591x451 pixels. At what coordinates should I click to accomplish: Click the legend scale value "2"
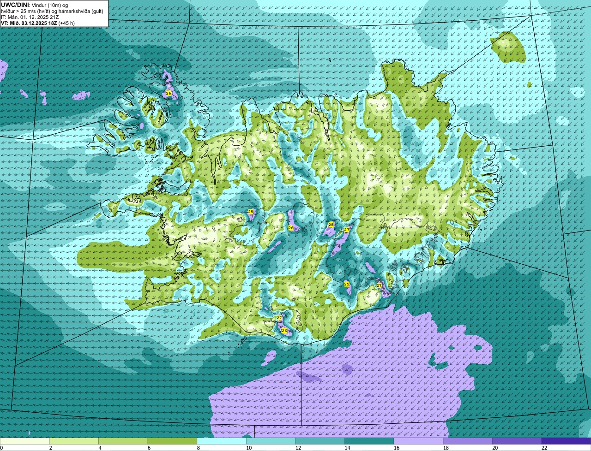click(50, 448)
